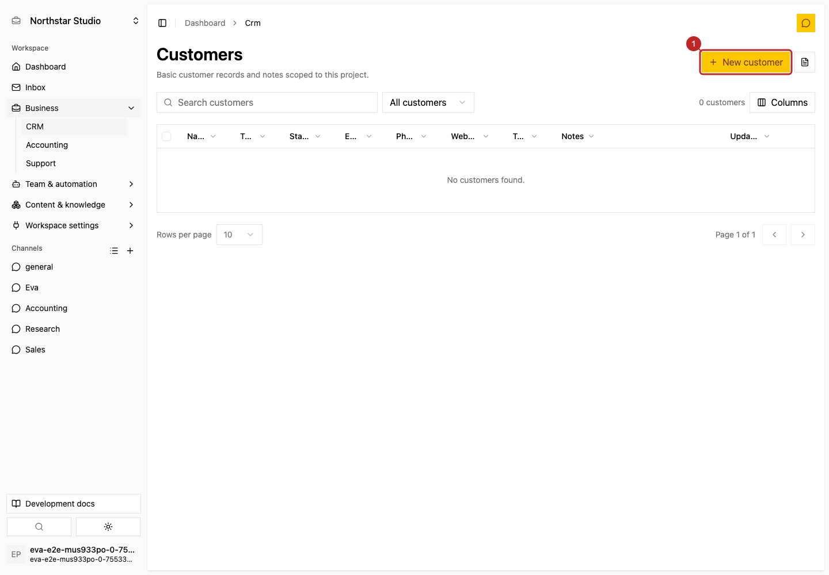Click 'Page 1 of 1' text
Viewport: 829px width, 575px height.
[735, 235]
